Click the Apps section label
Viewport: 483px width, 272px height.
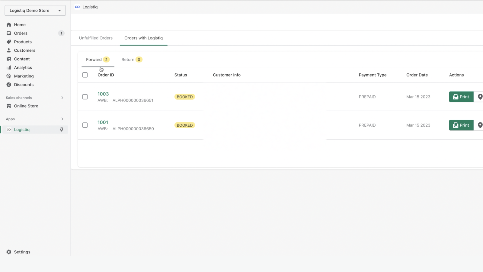(10, 119)
